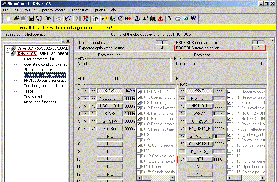Click the COM? interface toolbar icon
Viewport: 277px width, 182px height.
pyautogui.click(x=170, y=19)
